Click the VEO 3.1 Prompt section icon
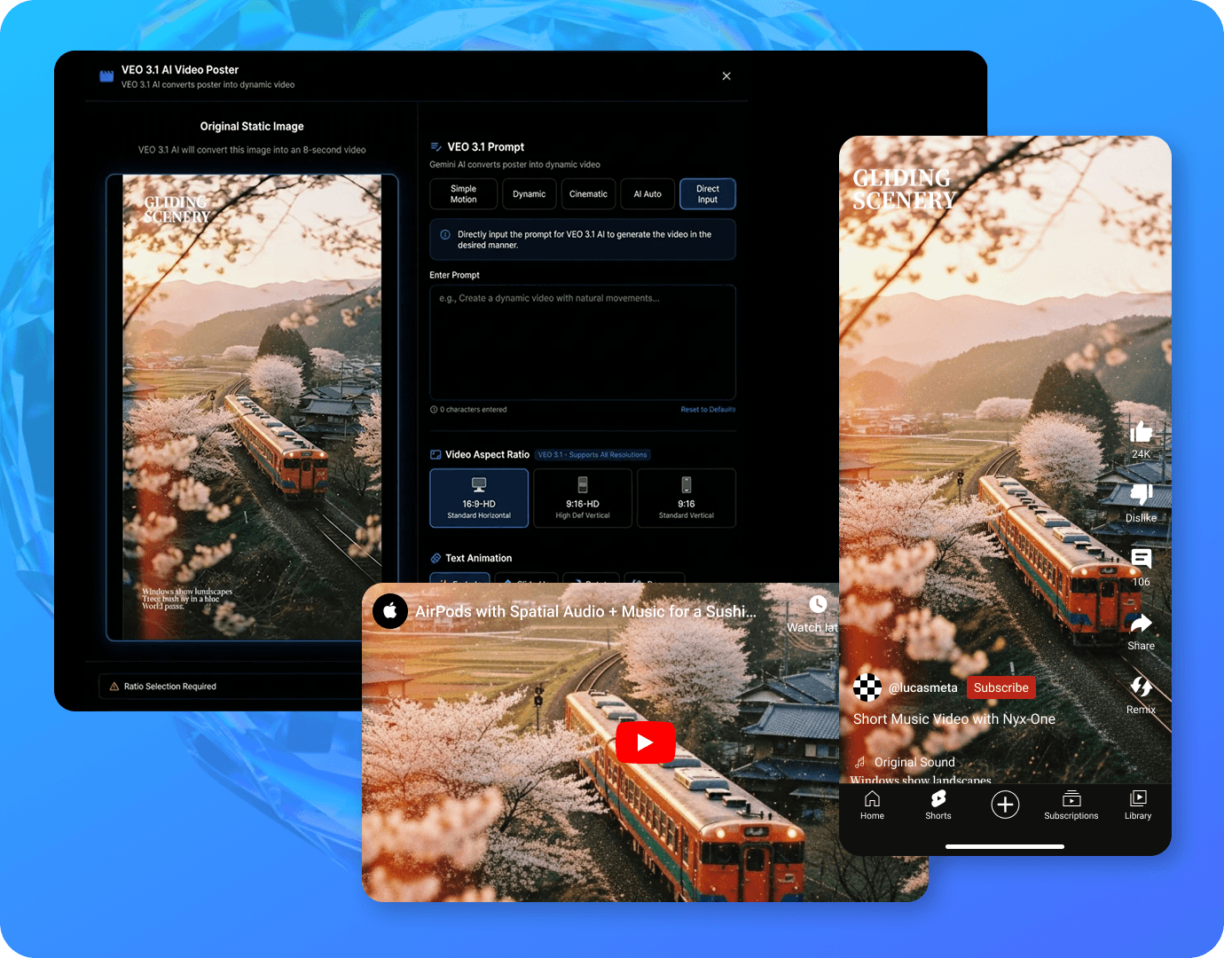The image size is (1224, 958). coord(435,147)
